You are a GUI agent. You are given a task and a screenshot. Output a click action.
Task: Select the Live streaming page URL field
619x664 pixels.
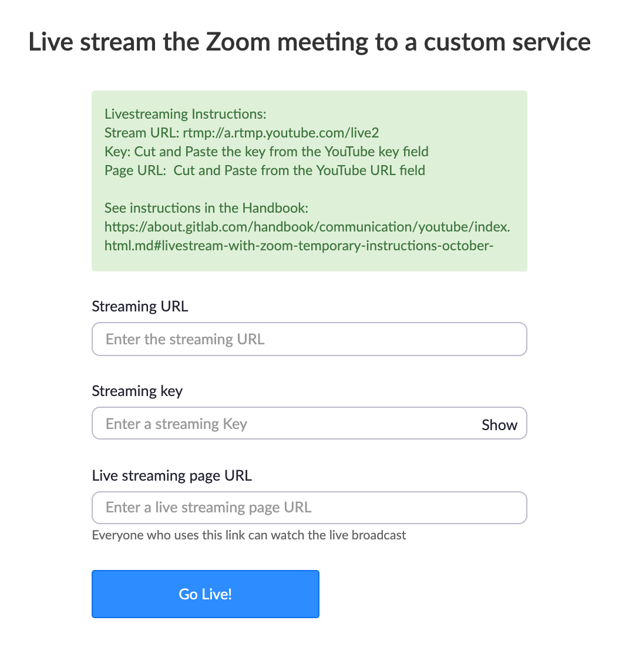(309, 508)
